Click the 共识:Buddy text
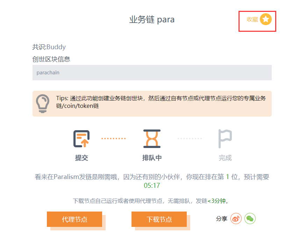 click(49, 47)
